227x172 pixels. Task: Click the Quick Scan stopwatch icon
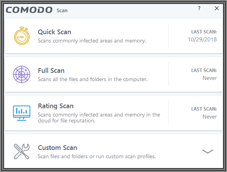22,36
